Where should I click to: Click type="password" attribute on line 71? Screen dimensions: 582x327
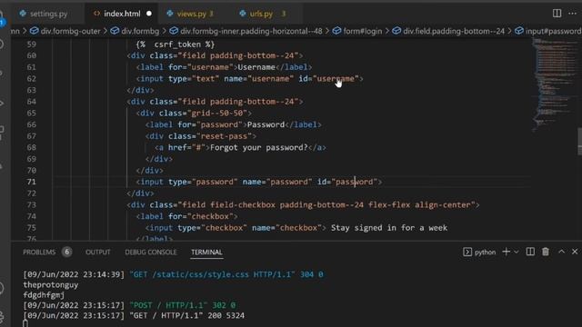203,182
